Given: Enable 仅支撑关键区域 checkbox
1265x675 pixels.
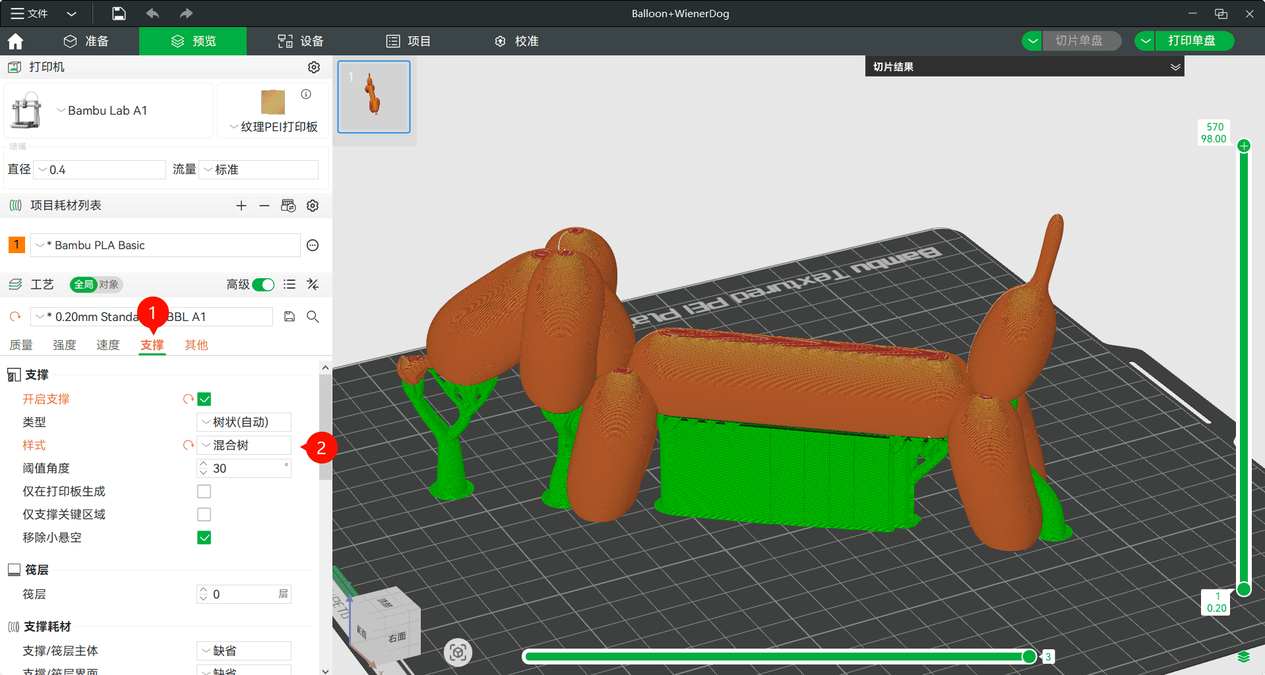Looking at the screenshot, I should tap(204, 514).
